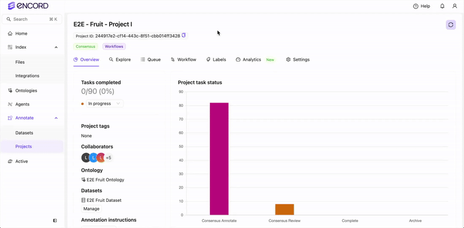464x228 pixels.
Task: Click the Active icon in sidebar
Action: (10, 161)
